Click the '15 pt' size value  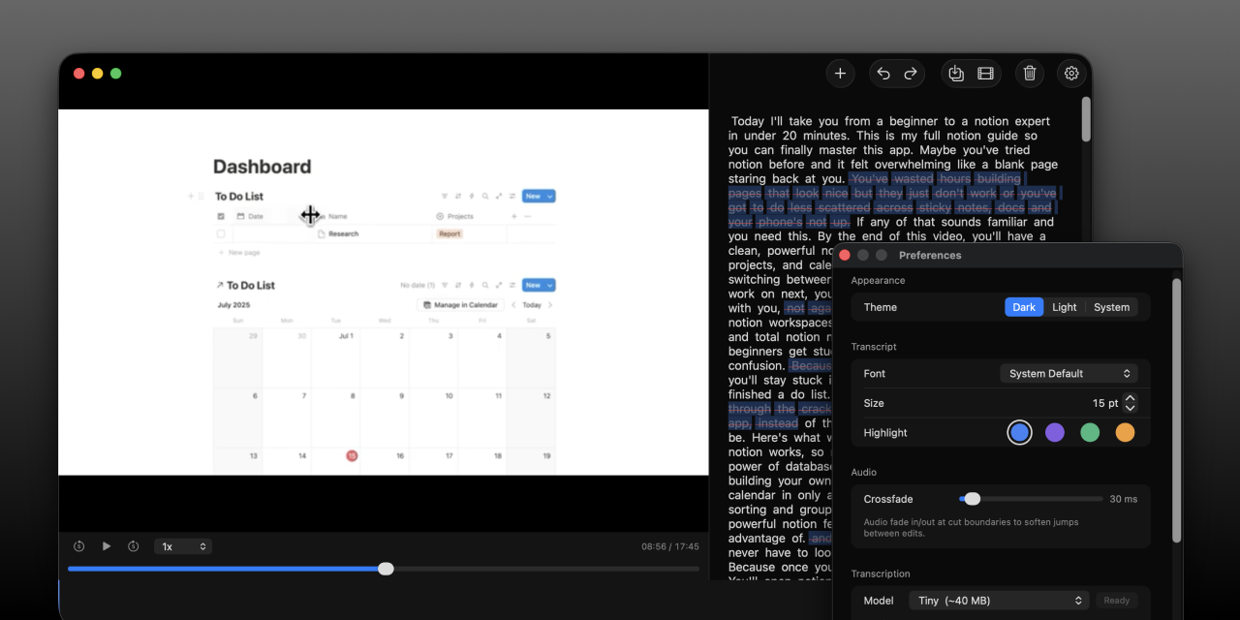pyautogui.click(x=1105, y=403)
